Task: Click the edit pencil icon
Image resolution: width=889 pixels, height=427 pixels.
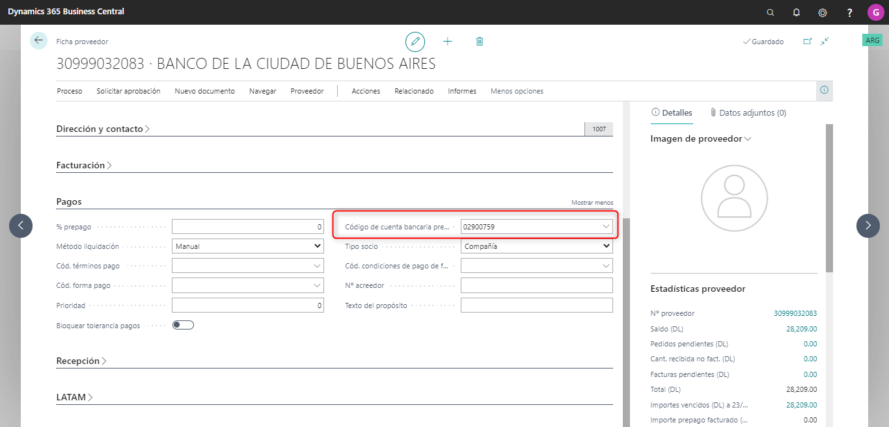Action: [x=415, y=42]
